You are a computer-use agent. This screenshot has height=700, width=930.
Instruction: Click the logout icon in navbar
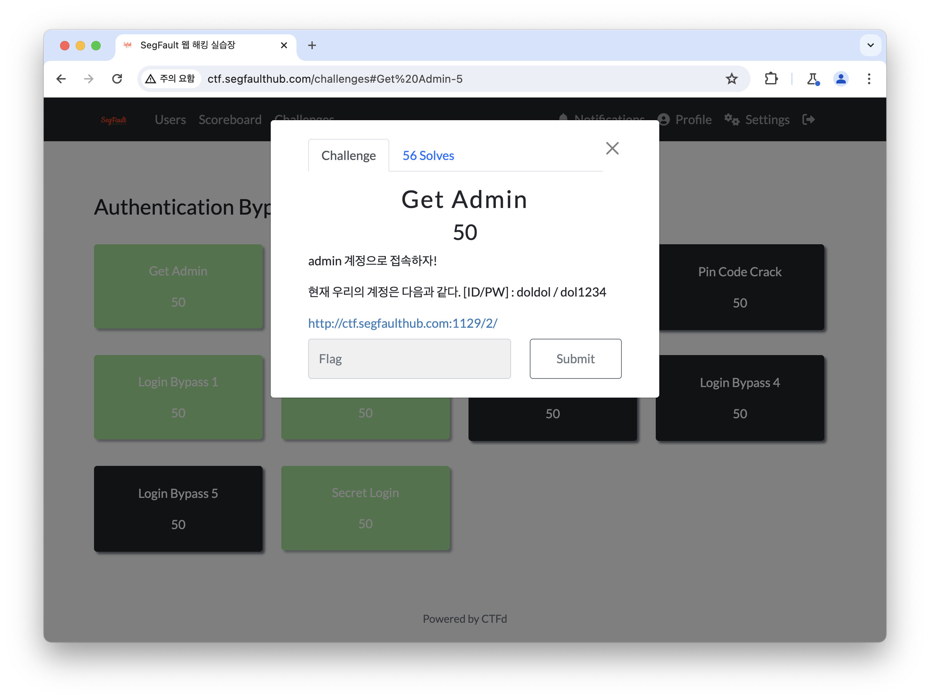tap(808, 120)
